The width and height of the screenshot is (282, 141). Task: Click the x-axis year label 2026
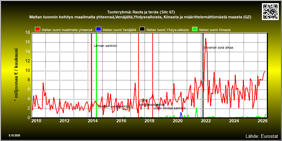pos(262,121)
